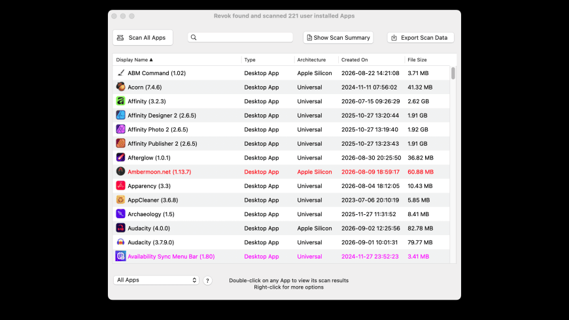The width and height of the screenshot is (569, 320).
Task: Click Universal cell in Apparency row
Action: pyautogui.click(x=309, y=186)
